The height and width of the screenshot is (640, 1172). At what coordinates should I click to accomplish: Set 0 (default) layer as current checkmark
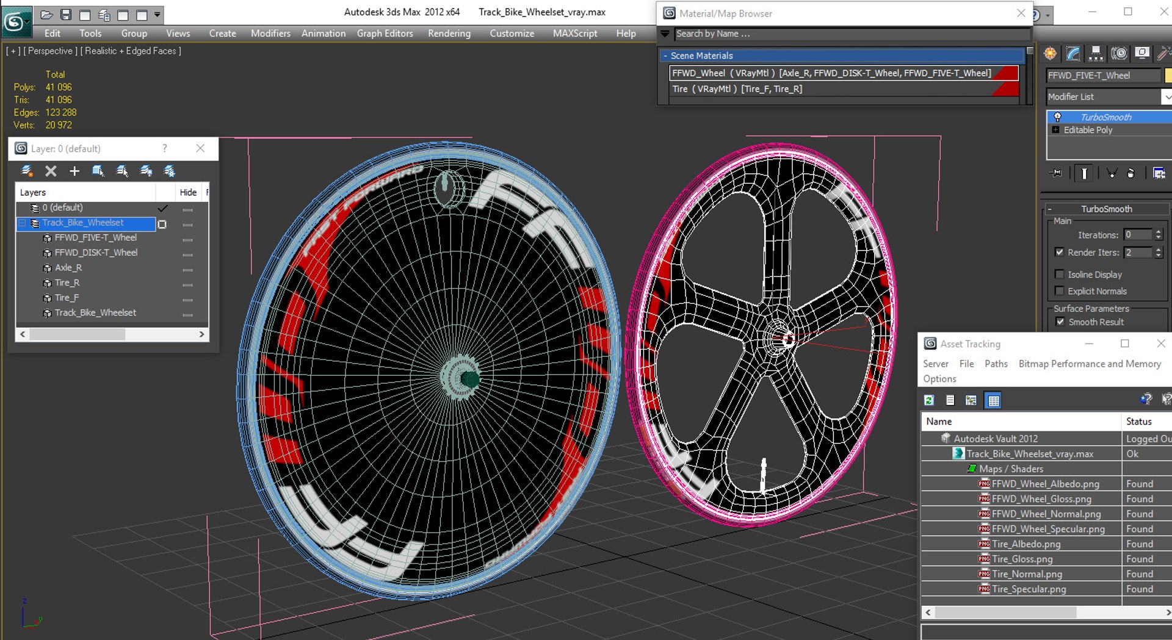point(162,208)
